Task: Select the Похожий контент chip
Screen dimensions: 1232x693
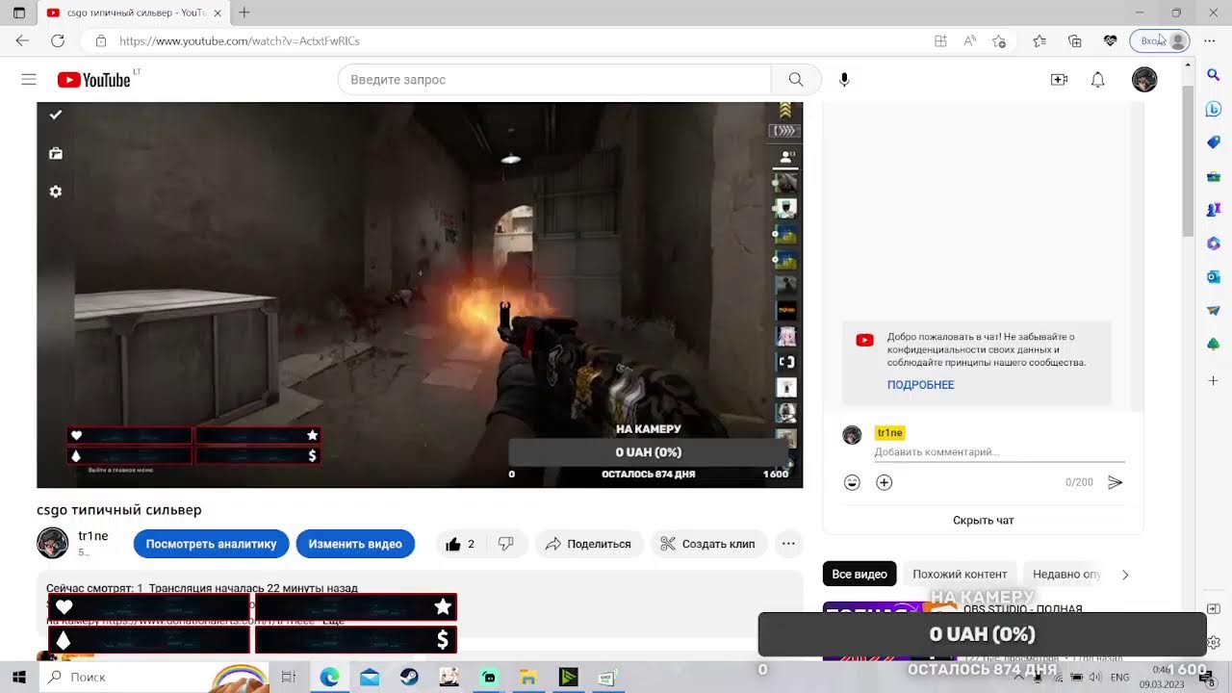Action: [x=960, y=575]
